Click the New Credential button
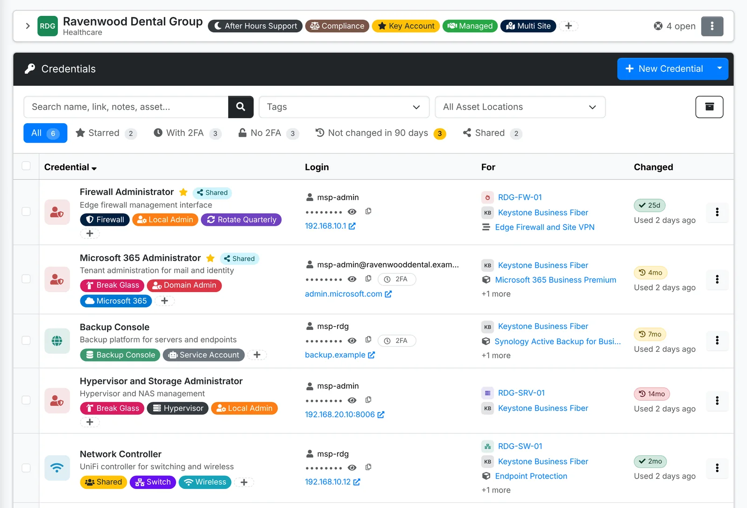Viewport: 747px width, 508px height. (x=664, y=69)
